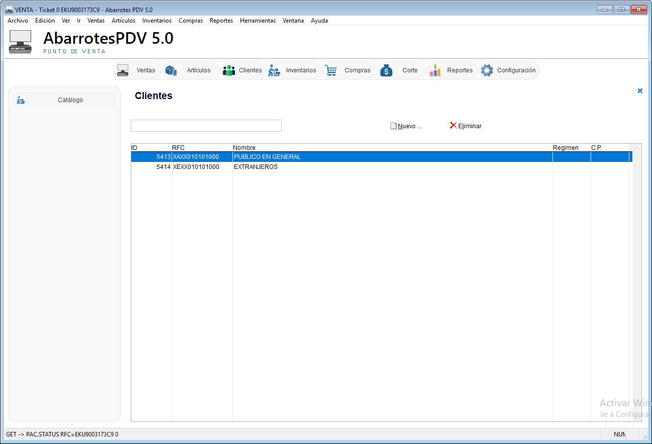Click the Inventarios hand-truck icon
The image size is (652, 444).
pos(274,70)
